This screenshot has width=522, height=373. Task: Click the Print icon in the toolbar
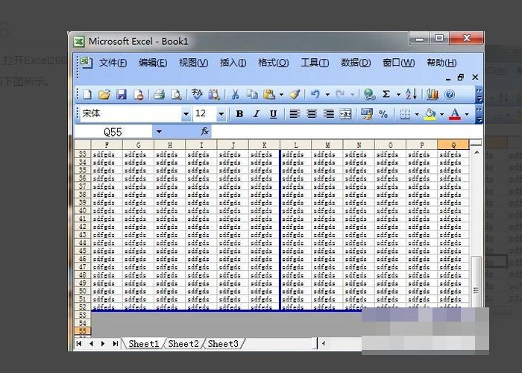coord(159,95)
